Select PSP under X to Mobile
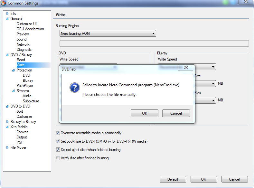This screenshot has width=254, height=188. pos(20,142)
